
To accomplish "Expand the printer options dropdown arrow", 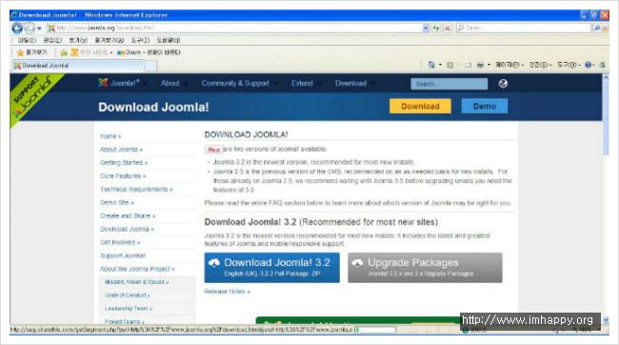I will pyautogui.click(x=489, y=65).
